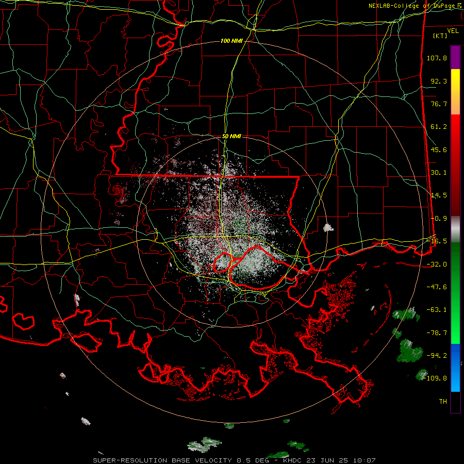Pick the black TH segment of the color bar

tap(455, 402)
